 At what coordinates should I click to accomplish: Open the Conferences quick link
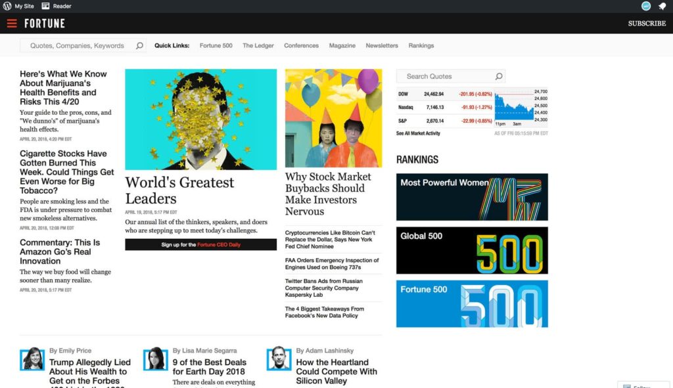[301, 45]
